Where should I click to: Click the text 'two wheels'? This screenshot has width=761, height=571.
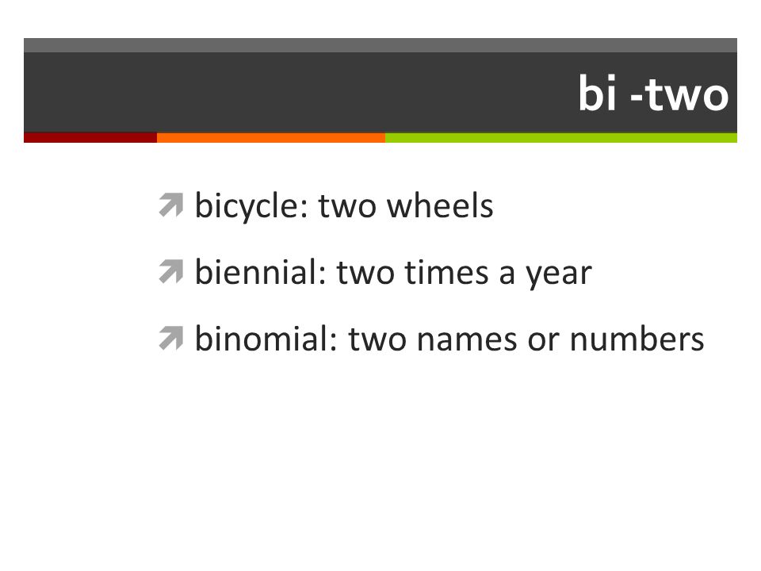[406, 205]
